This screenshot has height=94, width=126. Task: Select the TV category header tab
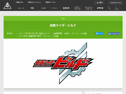click(63, 19)
